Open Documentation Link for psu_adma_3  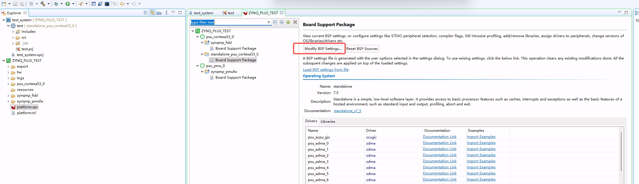pyautogui.click(x=440, y=161)
